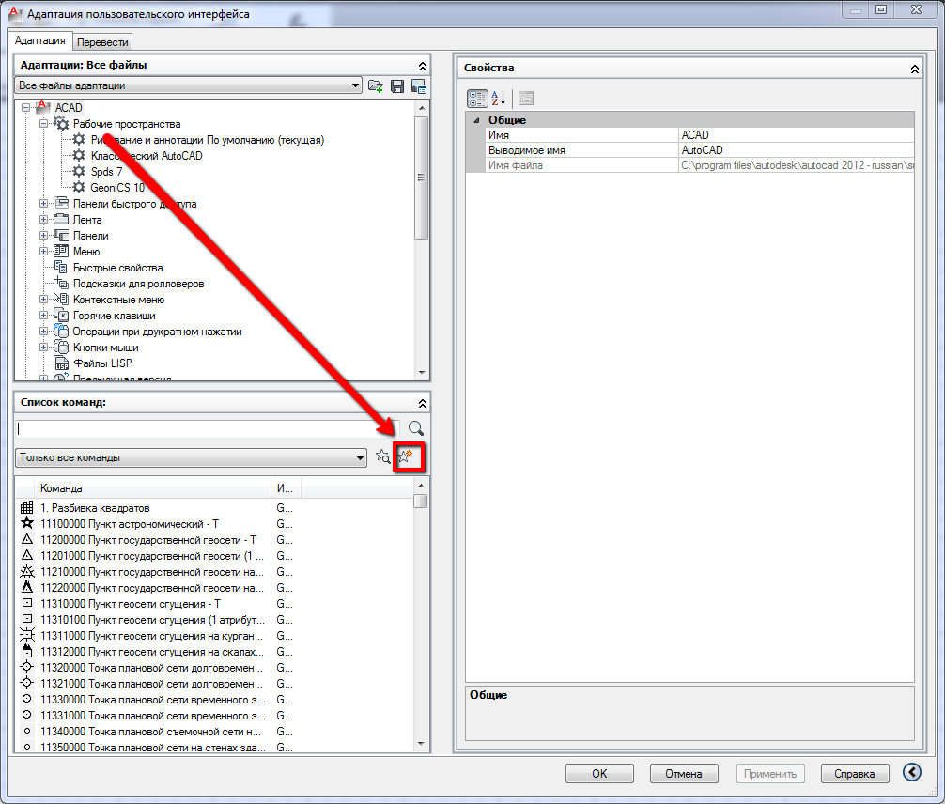Collapse the Общие property group
This screenshot has width=945, height=804.
(476, 120)
